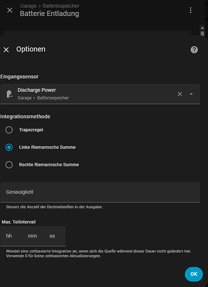This screenshot has height=287, width=208.
Task: Click the ss seconds field
Action: click(52, 236)
